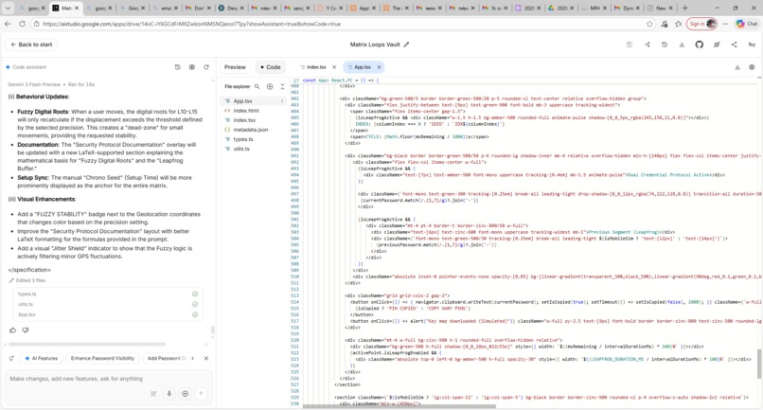Give thumbs up to response
763x410 pixels.
(12, 330)
